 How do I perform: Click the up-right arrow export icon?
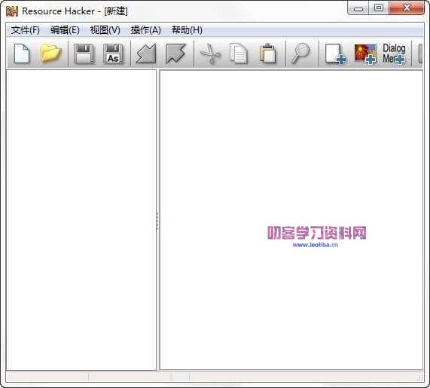175,53
